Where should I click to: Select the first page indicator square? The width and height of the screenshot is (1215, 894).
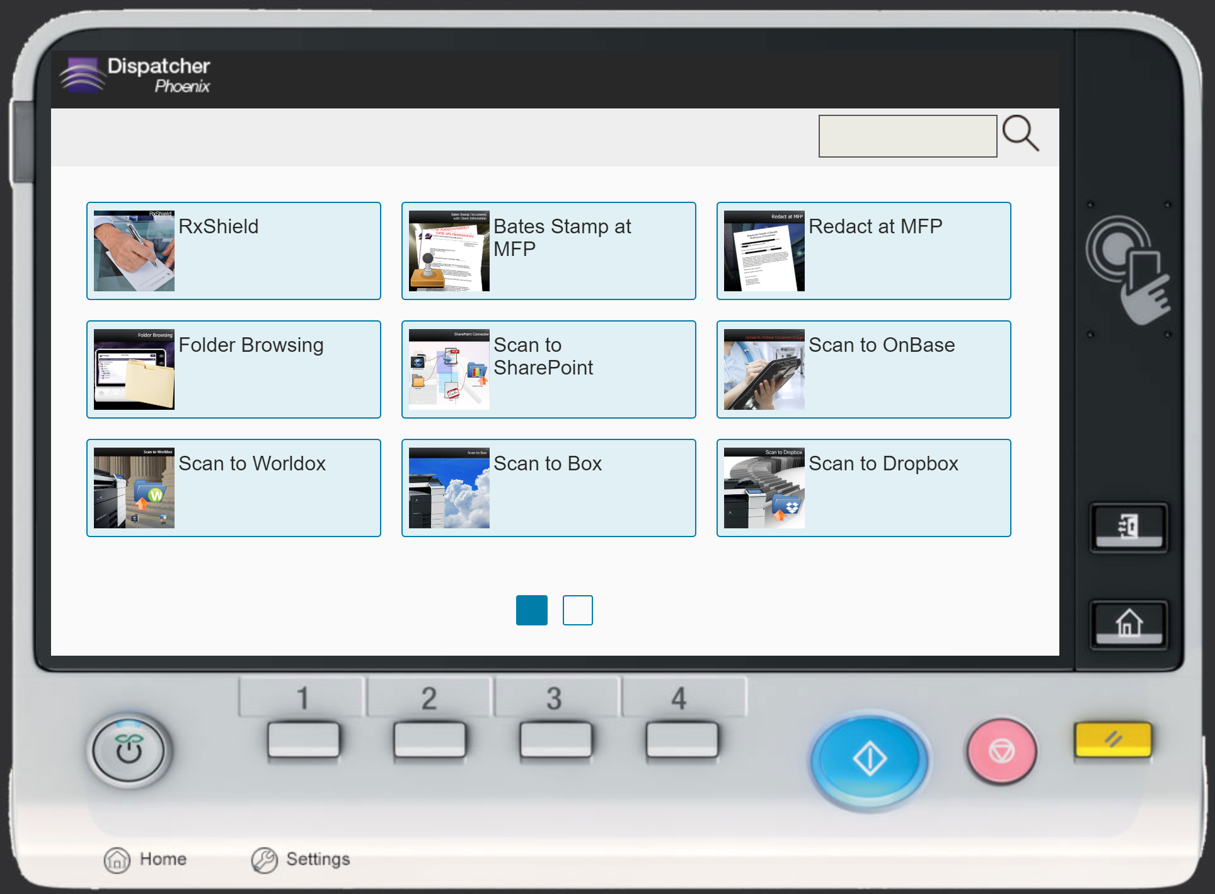click(x=532, y=610)
